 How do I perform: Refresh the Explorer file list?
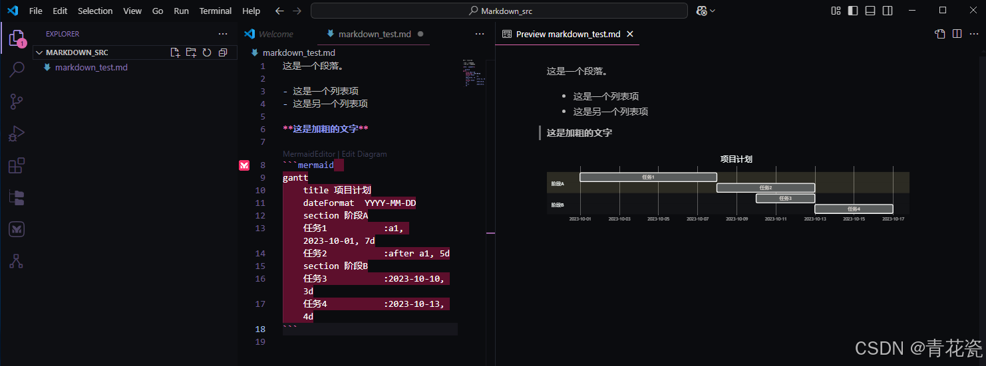[207, 52]
